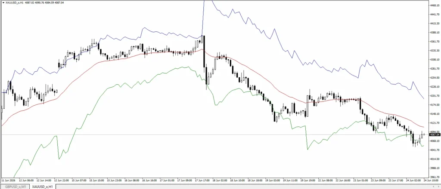Click the 4388.10 price scale label

coord(435,33)
